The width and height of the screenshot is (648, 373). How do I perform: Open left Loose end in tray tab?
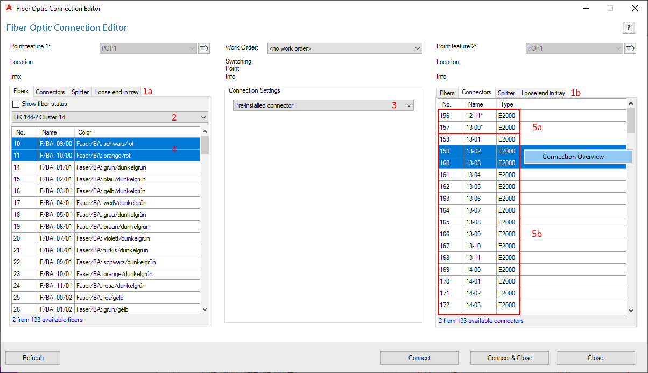pos(117,92)
